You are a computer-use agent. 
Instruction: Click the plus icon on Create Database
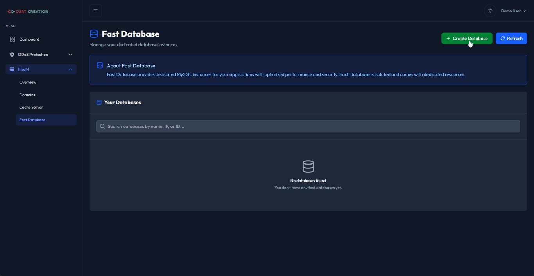[x=448, y=38]
